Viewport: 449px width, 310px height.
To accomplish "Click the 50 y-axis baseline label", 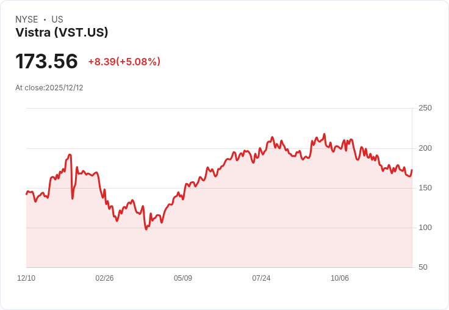I will click(x=423, y=267).
